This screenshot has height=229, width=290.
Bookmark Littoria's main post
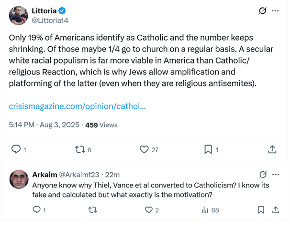pos(208,150)
